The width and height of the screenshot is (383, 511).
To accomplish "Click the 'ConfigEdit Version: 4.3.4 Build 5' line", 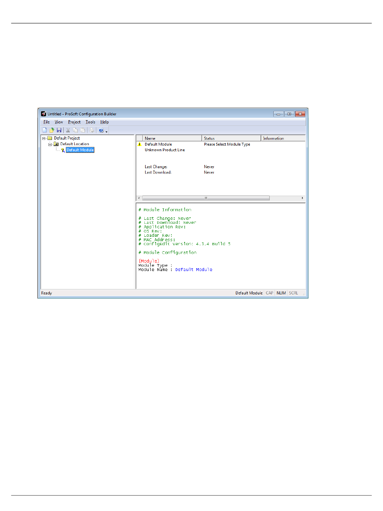I will pos(185,244).
